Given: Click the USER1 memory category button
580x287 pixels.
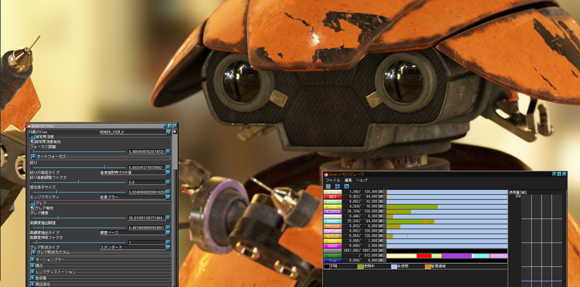Looking at the screenshot, I should (333, 241).
